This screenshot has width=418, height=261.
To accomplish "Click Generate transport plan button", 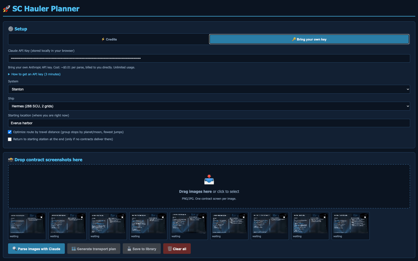I will point(94,249).
